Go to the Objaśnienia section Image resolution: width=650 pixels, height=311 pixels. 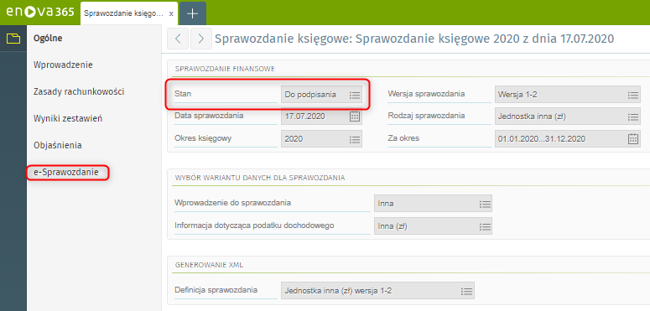pos(58,145)
